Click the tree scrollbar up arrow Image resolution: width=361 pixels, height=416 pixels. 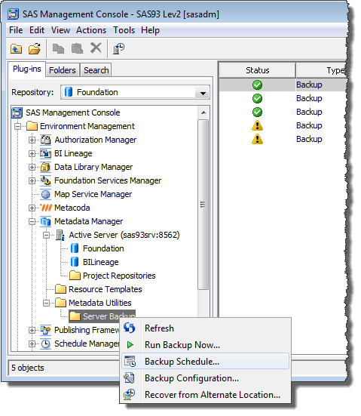click(x=203, y=112)
